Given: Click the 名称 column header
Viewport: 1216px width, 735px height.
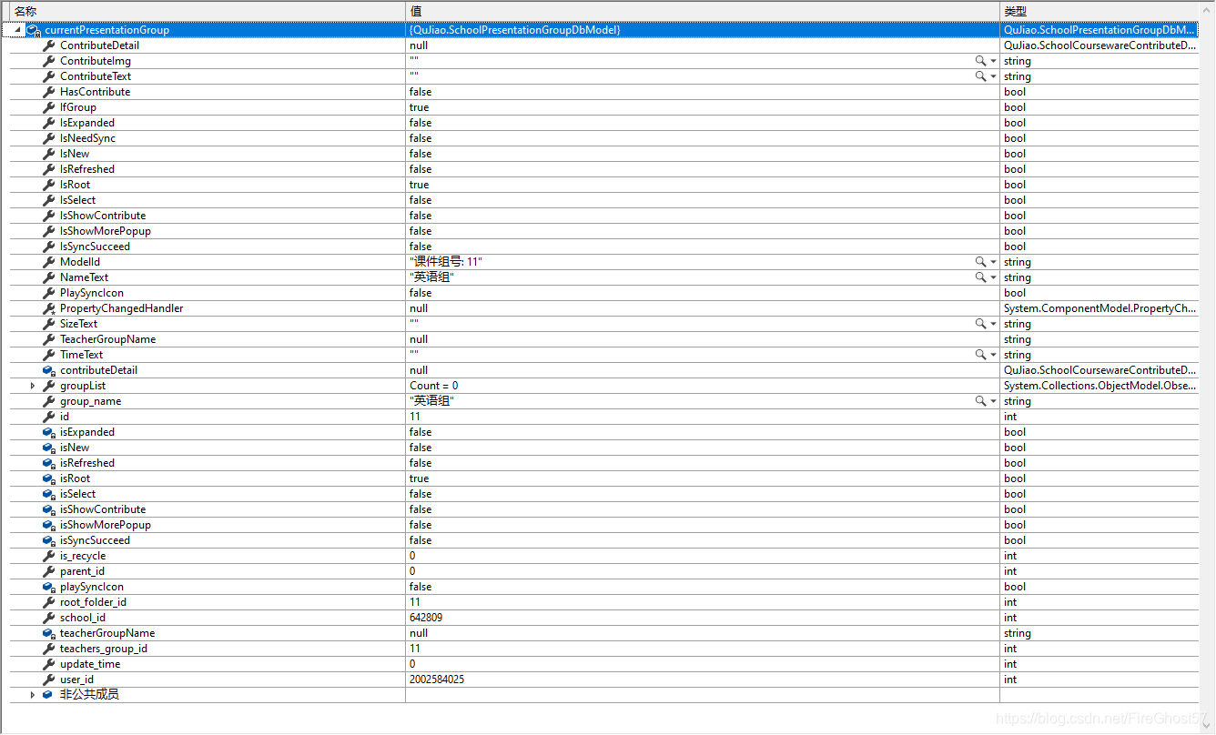Looking at the screenshot, I should [x=207, y=11].
